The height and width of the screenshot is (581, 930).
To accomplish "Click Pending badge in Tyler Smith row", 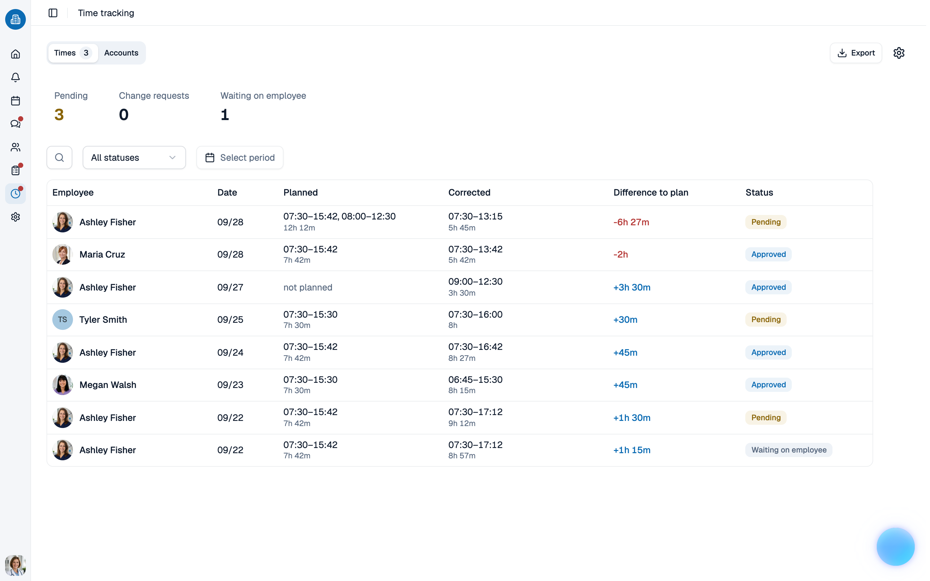I will (x=766, y=320).
